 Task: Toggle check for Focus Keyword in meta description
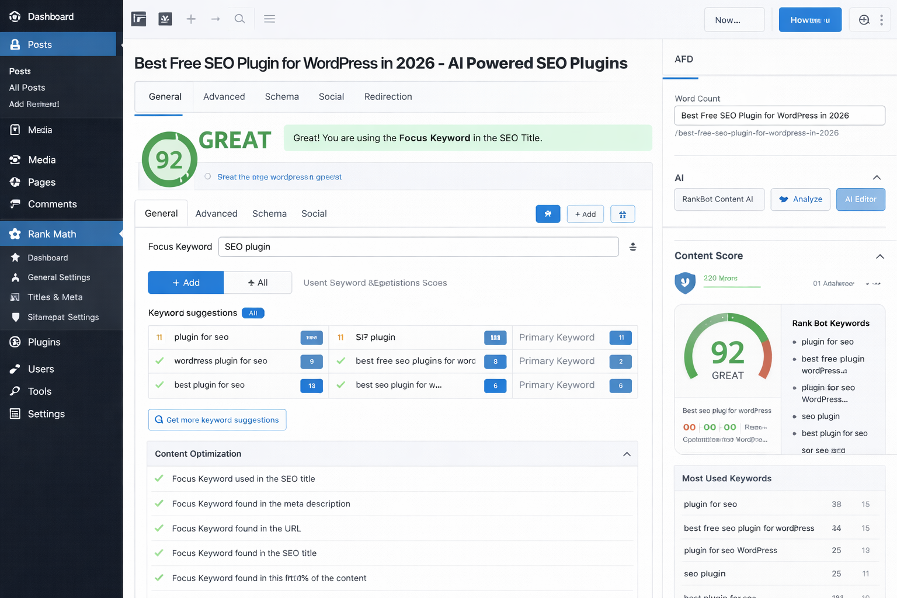pos(159,503)
